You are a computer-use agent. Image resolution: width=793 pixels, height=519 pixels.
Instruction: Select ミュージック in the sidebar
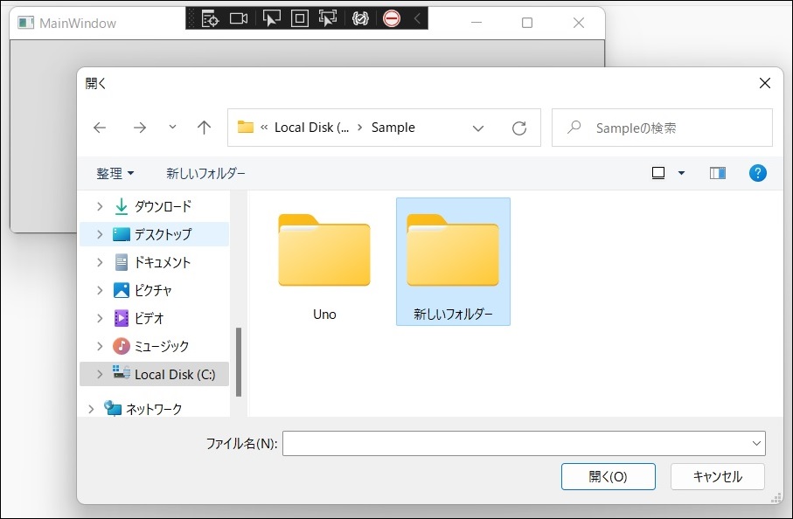coord(154,345)
